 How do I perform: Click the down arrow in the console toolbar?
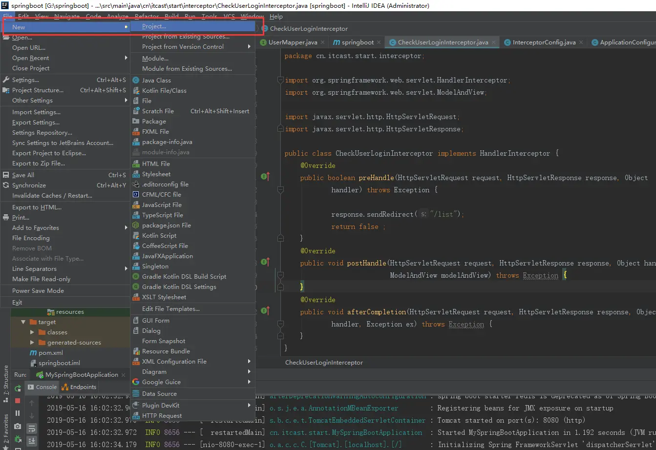click(32, 416)
